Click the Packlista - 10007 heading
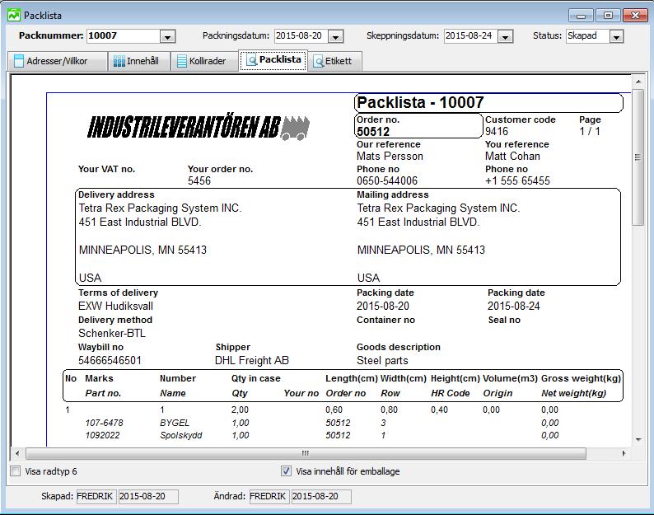 pyautogui.click(x=420, y=102)
